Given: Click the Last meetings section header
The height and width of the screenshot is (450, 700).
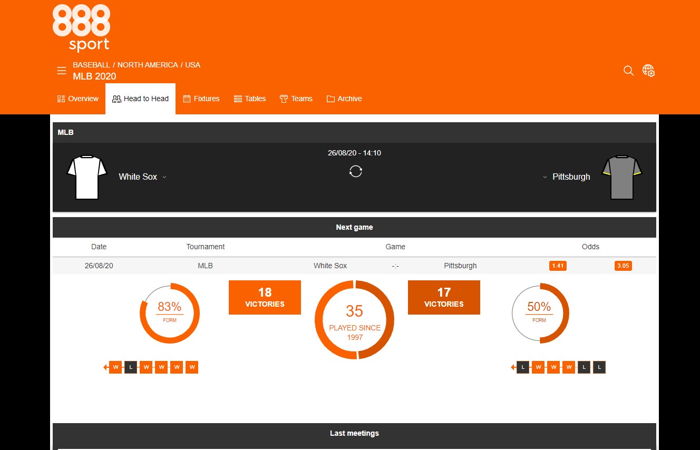Looking at the screenshot, I should pyautogui.click(x=354, y=433).
